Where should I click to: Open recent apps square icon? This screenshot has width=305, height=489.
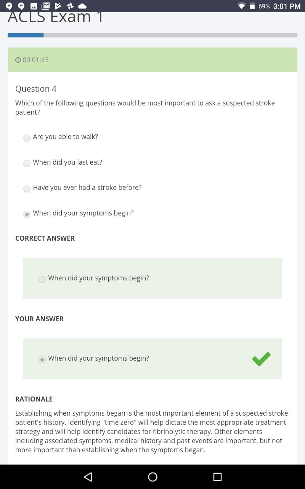[x=217, y=476]
